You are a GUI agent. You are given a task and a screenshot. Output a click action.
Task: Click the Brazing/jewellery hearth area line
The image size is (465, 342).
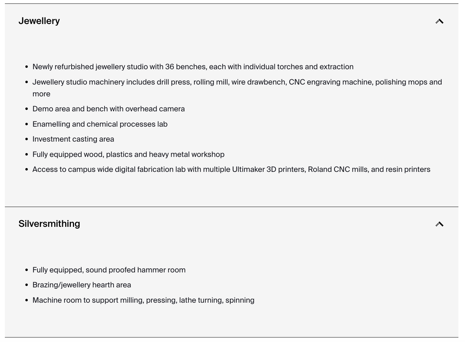click(82, 285)
